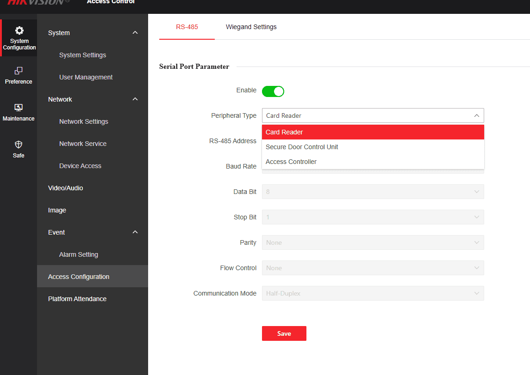Image resolution: width=530 pixels, height=375 pixels.
Task: Close the Peripheral Type dropdown
Action: pyautogui.click(x=476, y=115)
